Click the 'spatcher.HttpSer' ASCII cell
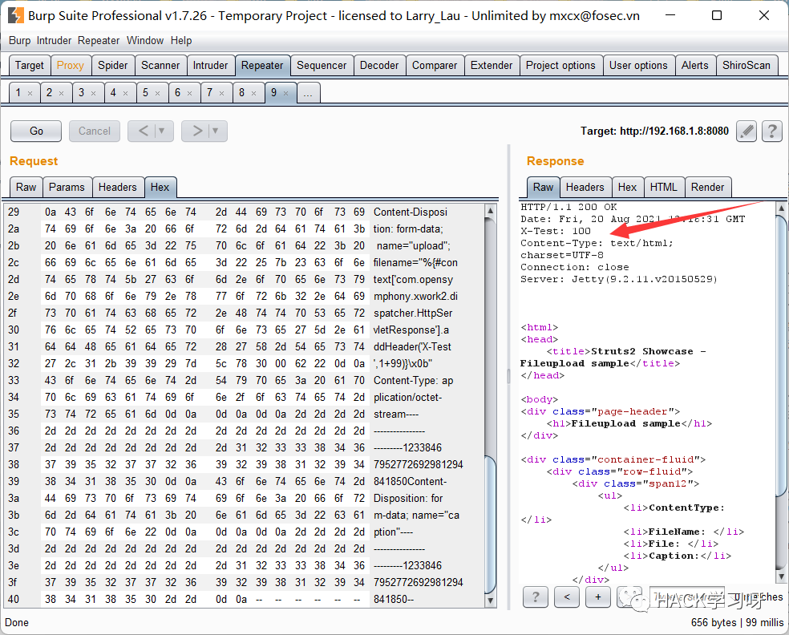The image size is (789, 635). click(x=413, y=313)
